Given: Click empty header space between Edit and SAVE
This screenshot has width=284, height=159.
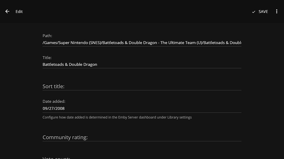Looking at the screenshot, I should (x=133, y=11).
